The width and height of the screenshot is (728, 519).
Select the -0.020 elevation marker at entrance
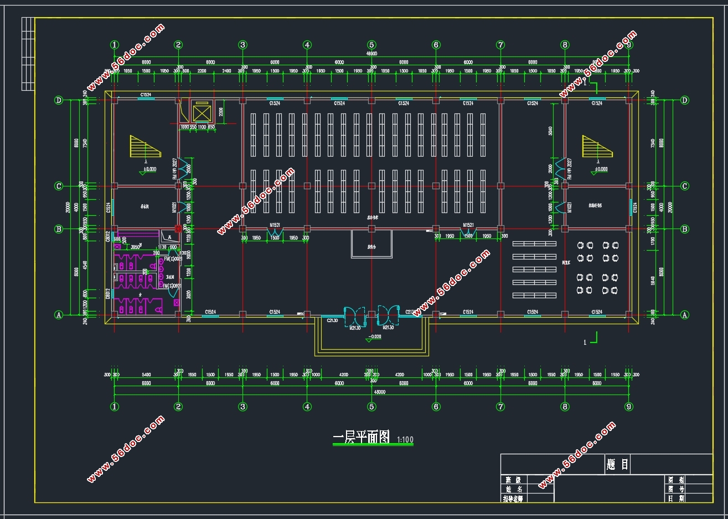pyautogui.click(x=375, y=338)
